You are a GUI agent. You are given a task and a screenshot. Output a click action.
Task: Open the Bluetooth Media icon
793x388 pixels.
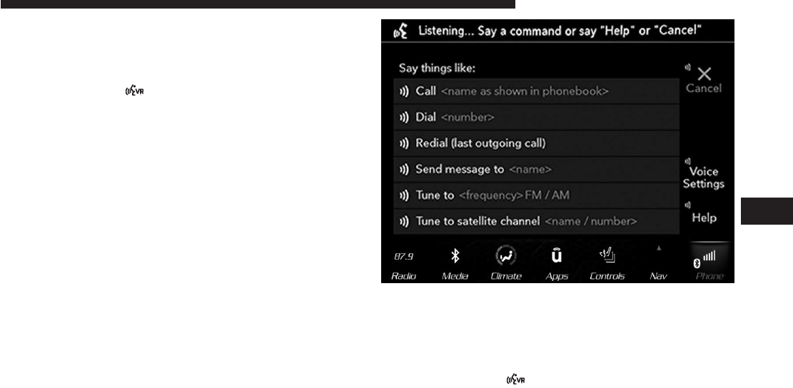[455, 256]
